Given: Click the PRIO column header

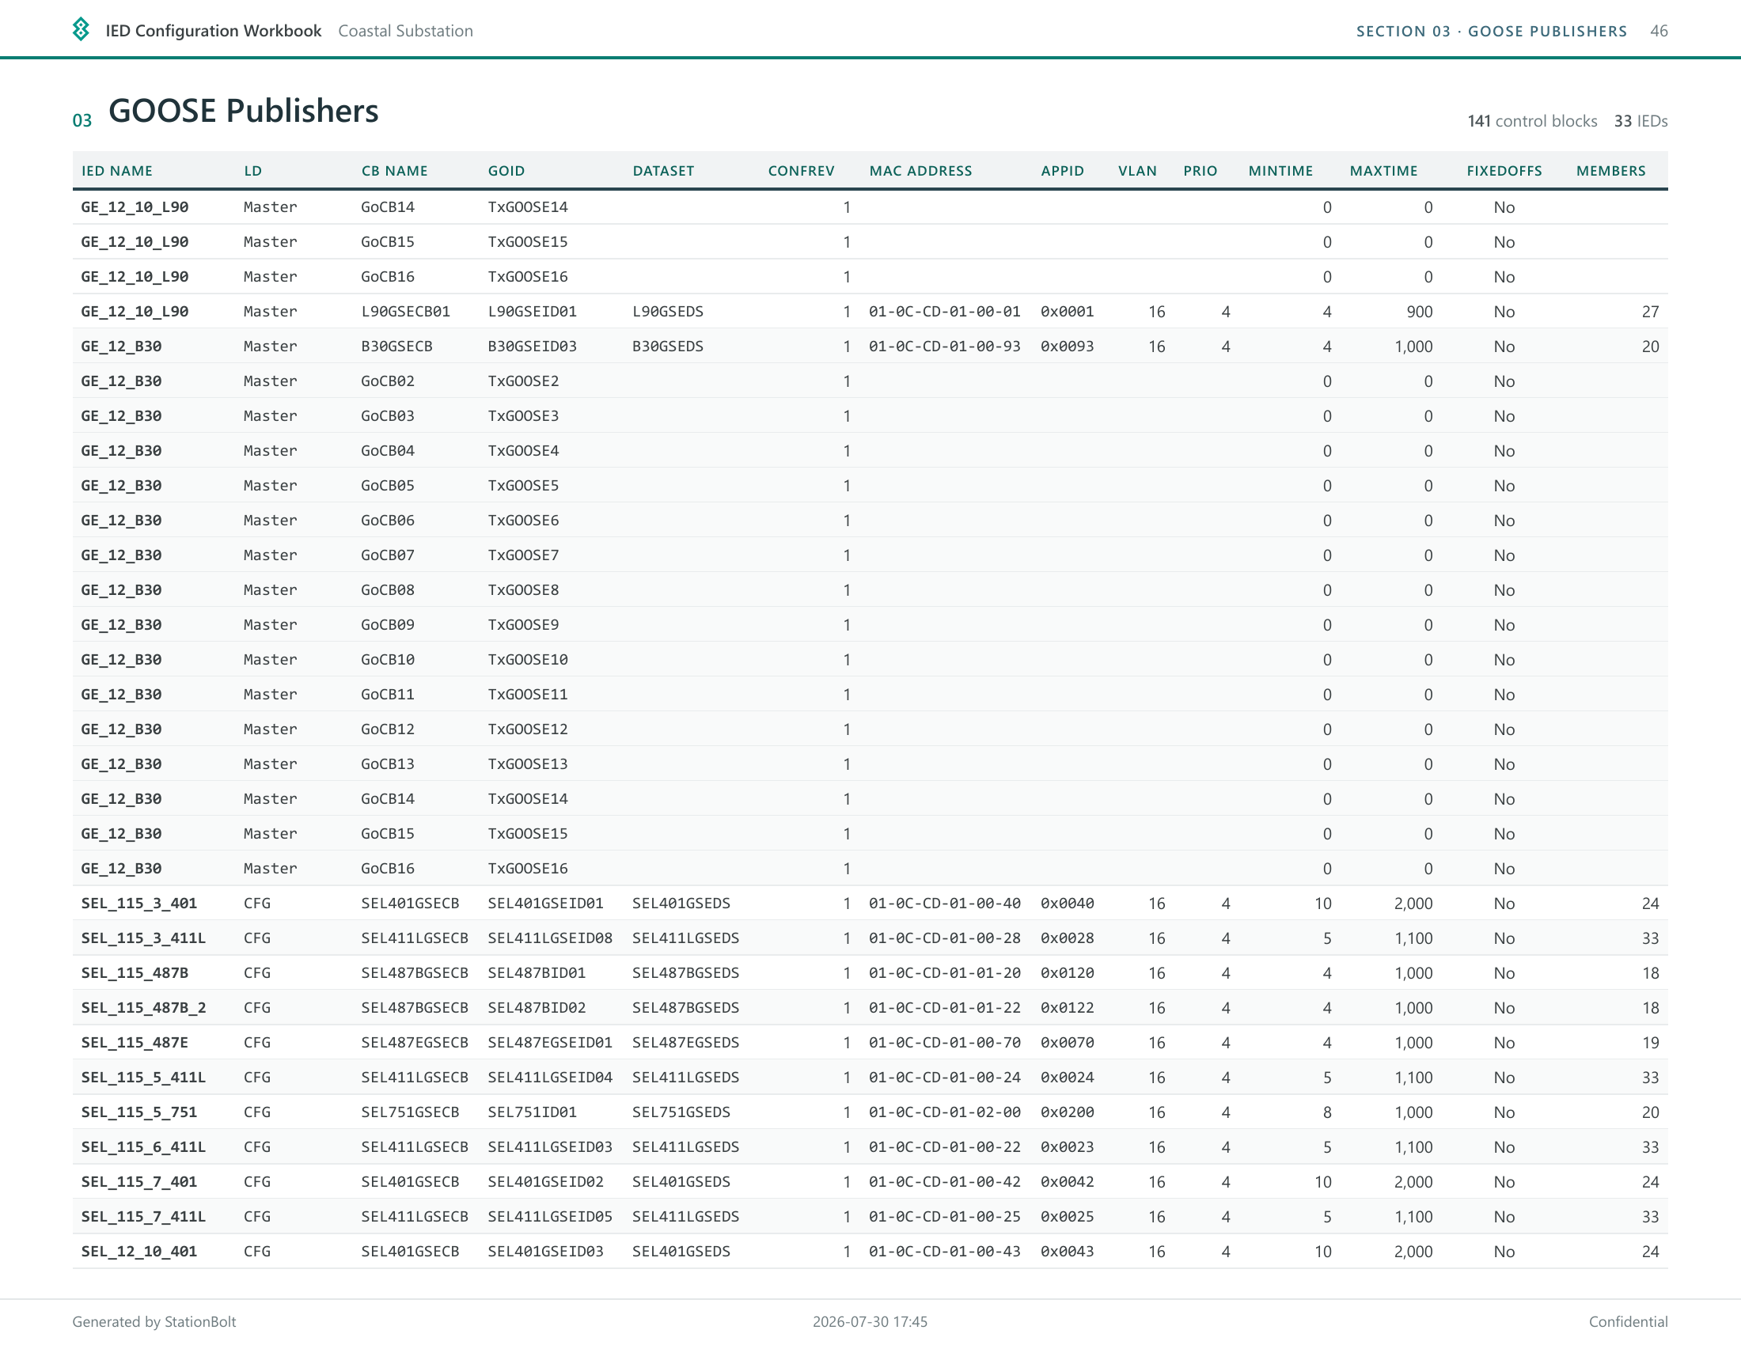Looking at the screenshot, I should click(x=1200, y=171).
